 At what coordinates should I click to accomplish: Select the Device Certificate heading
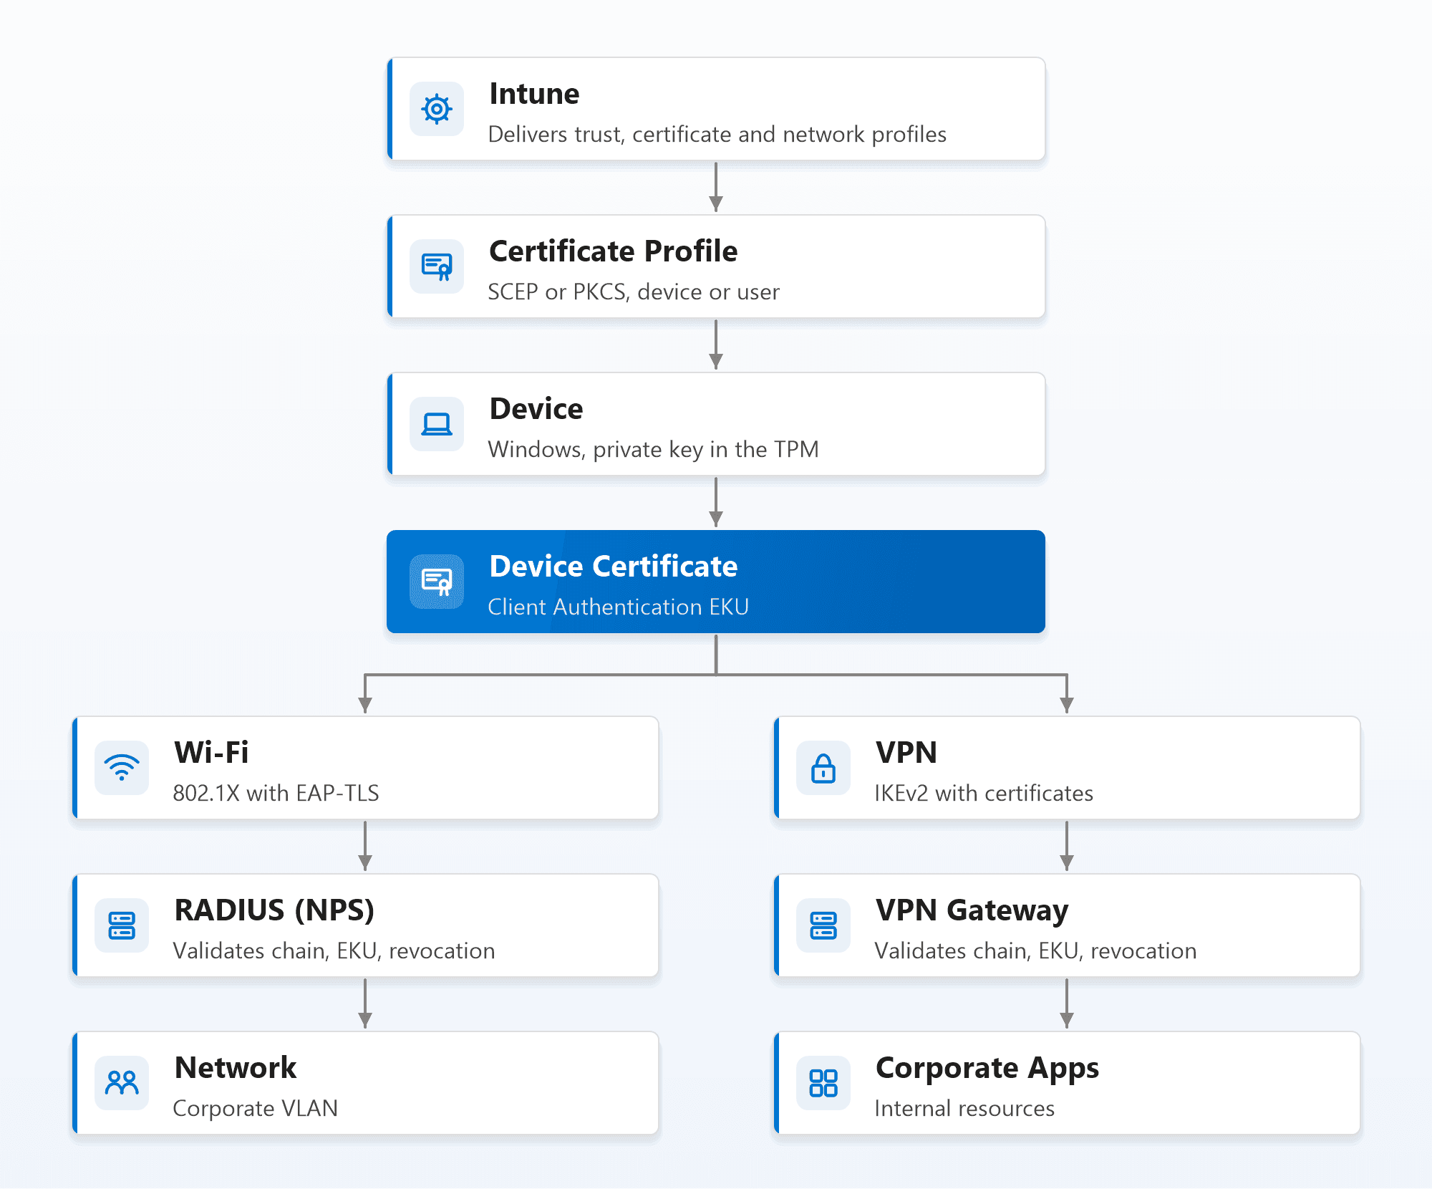(614, 567)
